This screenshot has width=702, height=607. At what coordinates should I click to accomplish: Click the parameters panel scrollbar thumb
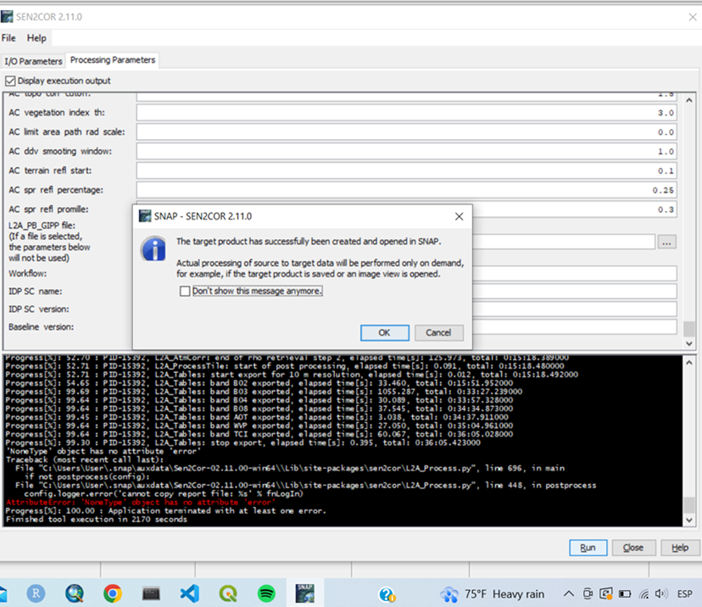pyautogui.click(x=689, y=330)
